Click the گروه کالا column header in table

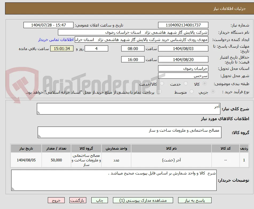pos(86,149)
